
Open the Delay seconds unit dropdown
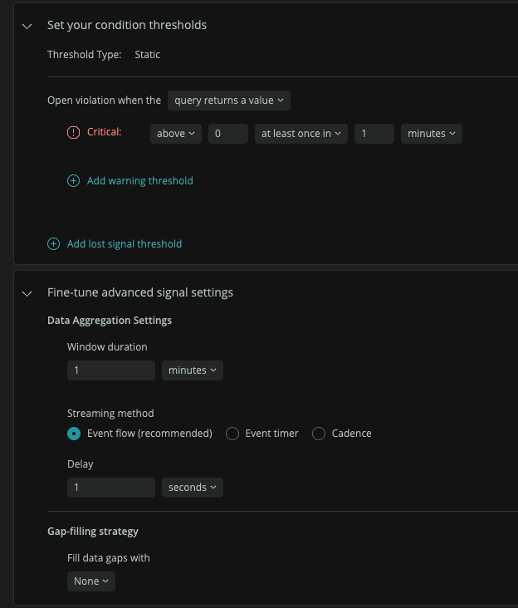(x=193, y=488)
